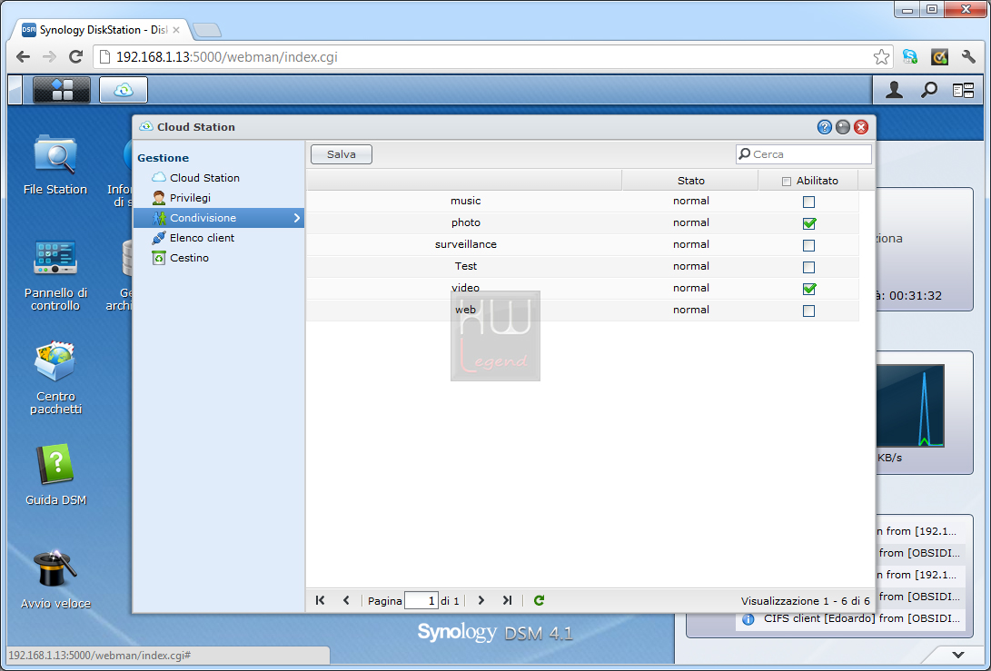This screenshot has height=671, width=991.
Task: Go to last page of list
Action: tap(507, 600)
